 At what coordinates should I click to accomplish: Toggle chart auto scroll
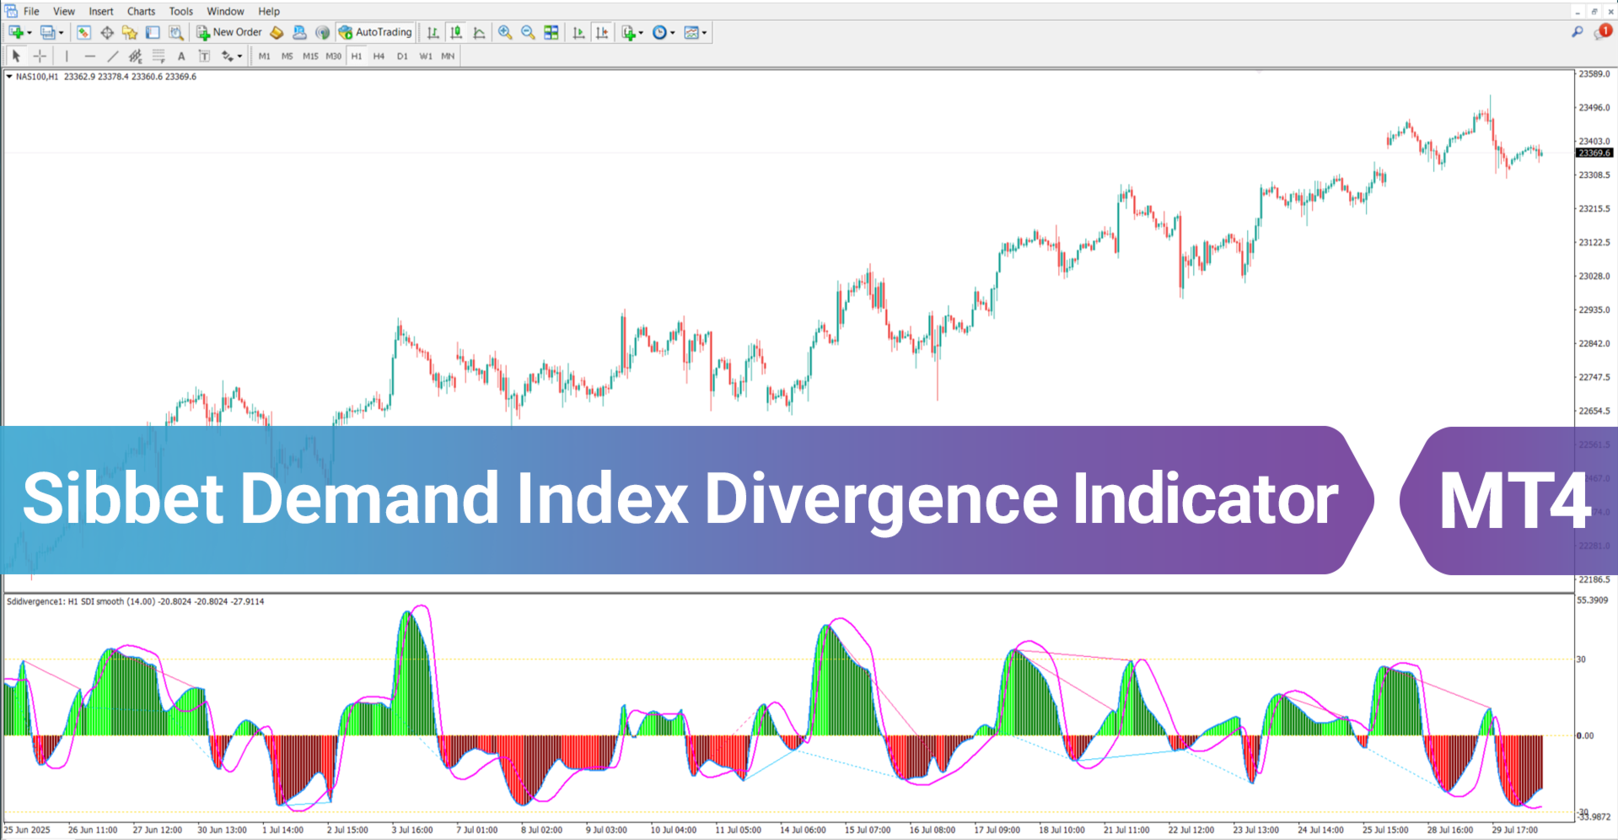point(578,33)
